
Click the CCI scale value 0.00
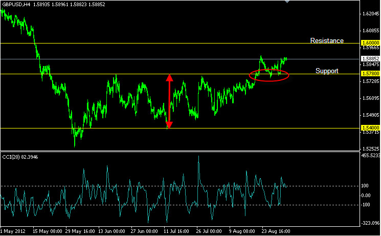pyautogui.click(x=366, y=196)
